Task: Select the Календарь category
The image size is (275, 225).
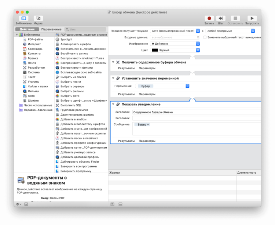Action: click(35, 49)
